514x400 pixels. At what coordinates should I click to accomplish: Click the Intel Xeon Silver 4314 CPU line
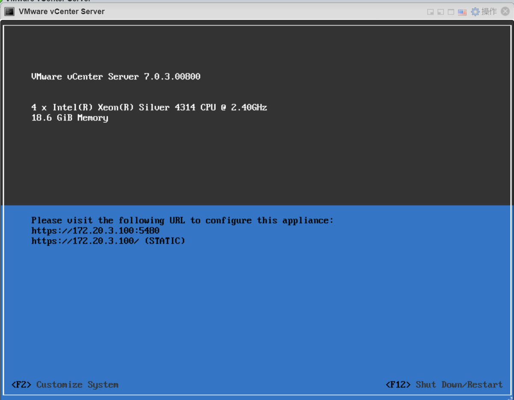tap(149, 107)
